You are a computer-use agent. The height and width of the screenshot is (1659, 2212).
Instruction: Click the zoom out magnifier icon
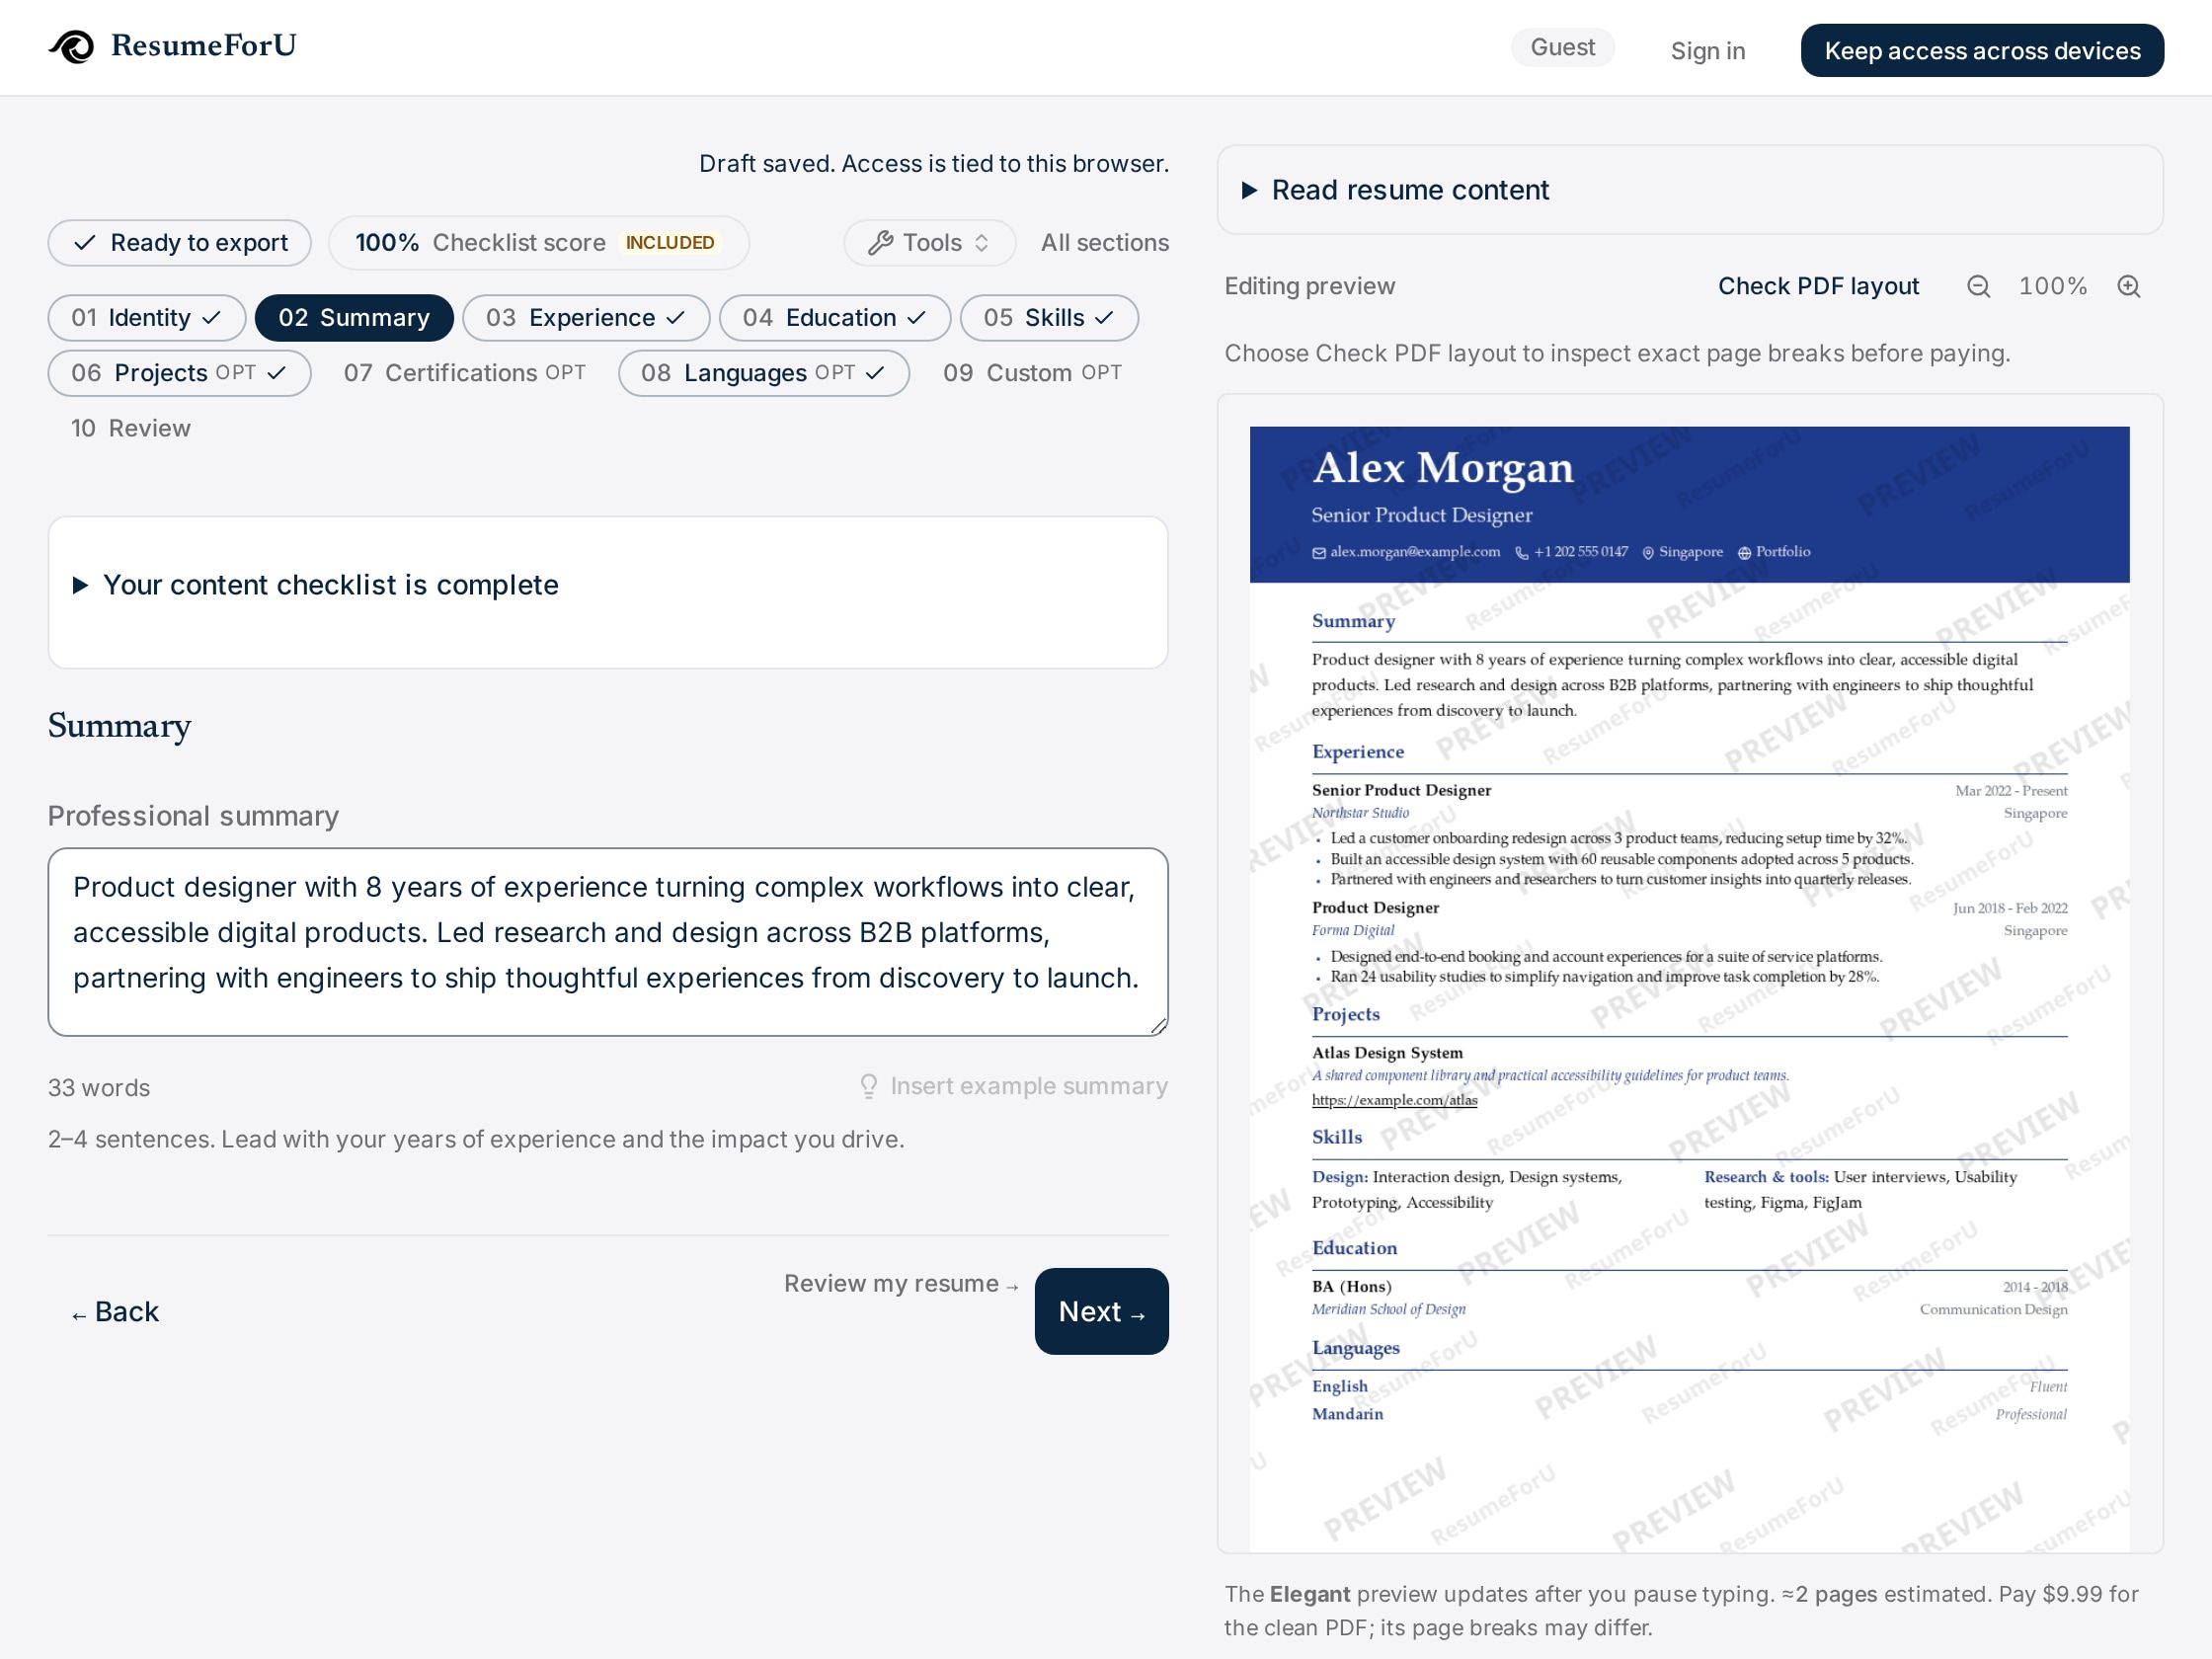point(1978,286)
